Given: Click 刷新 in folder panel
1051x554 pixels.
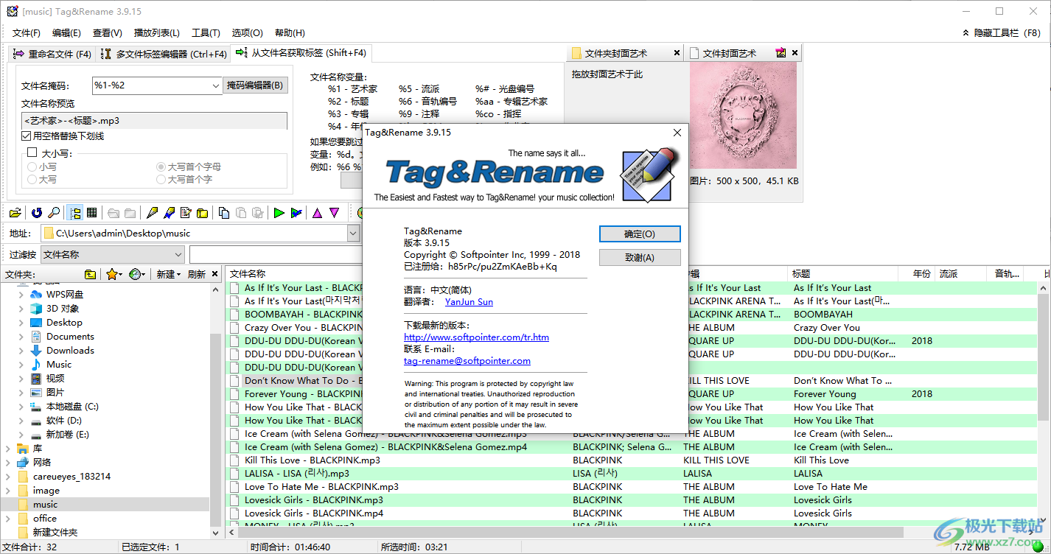Looking at the screenshot, I should click(x=197, y=274).
